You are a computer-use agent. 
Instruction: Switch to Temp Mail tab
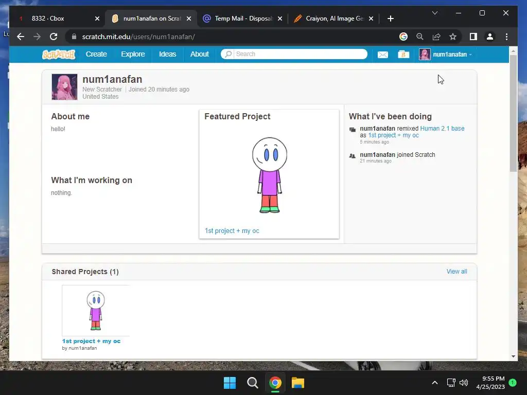pos(243,19)
